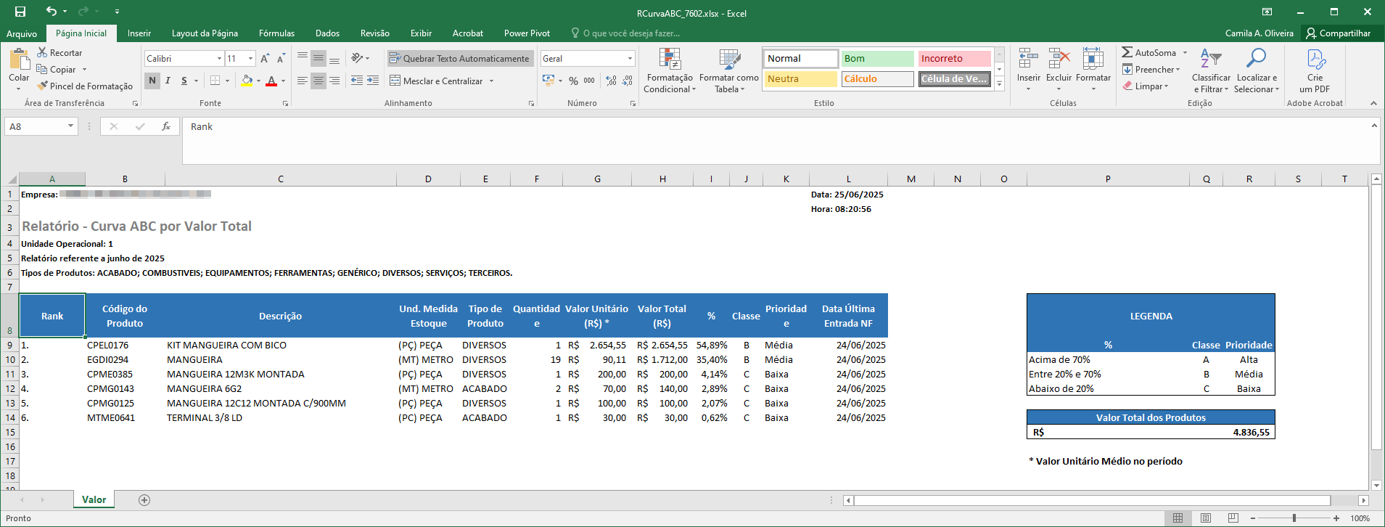Click the text orientation icon
Viewport: 1385px width, 527px height.
(357, 59)
